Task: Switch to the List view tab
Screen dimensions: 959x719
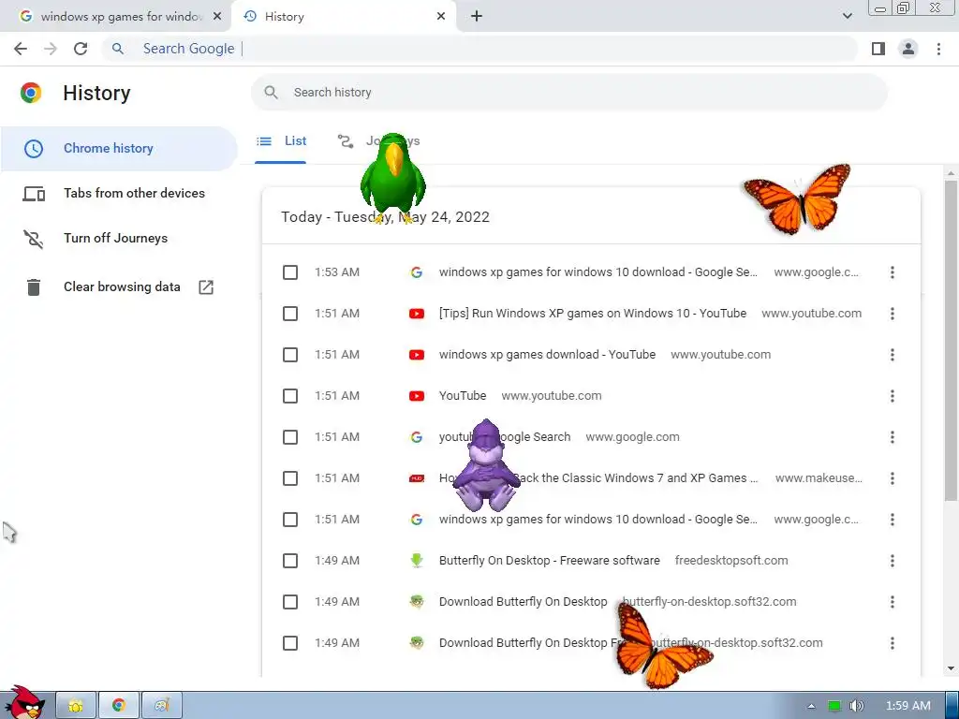Action: (281, 142)
